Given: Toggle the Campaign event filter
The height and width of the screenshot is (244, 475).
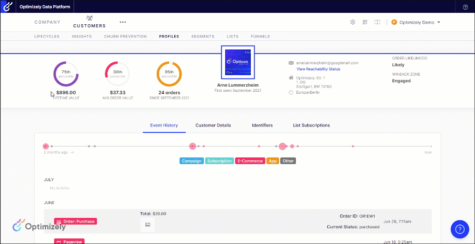Looking at the screenshot, I should (x=192, y=161).
